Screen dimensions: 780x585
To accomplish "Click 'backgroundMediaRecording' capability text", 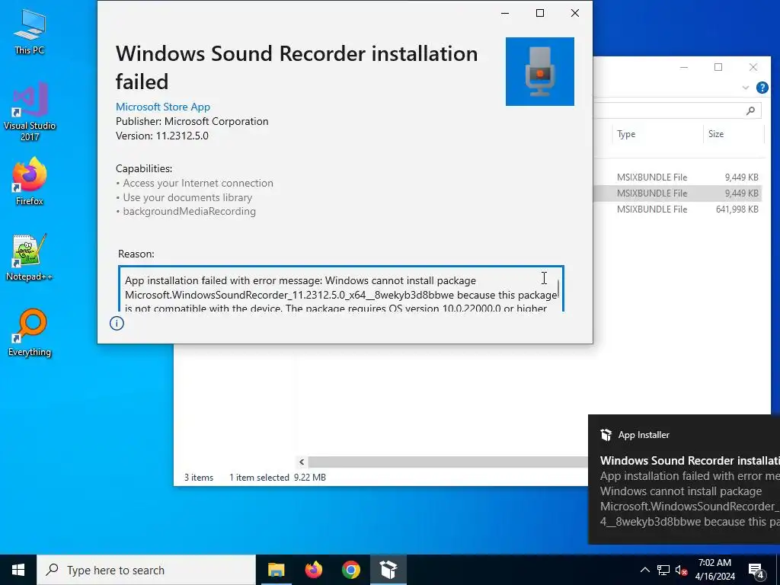I will [190, 212].
